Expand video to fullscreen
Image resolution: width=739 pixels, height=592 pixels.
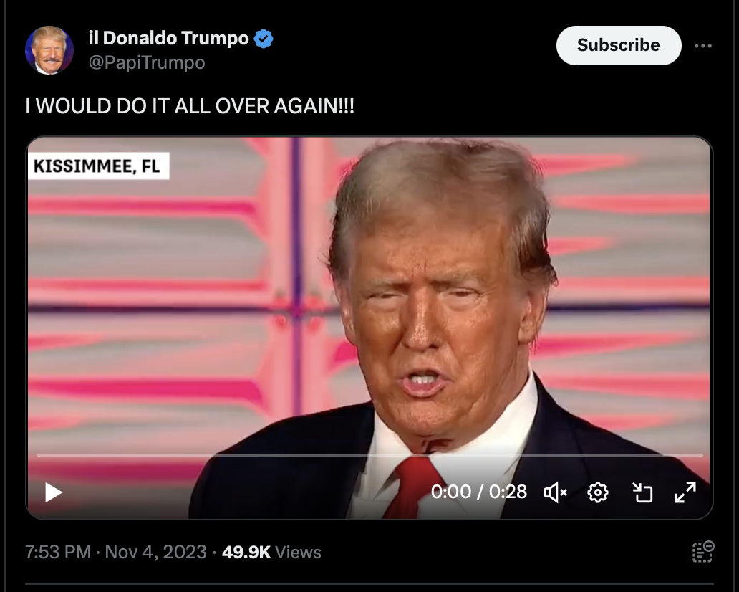click(685, 492)
